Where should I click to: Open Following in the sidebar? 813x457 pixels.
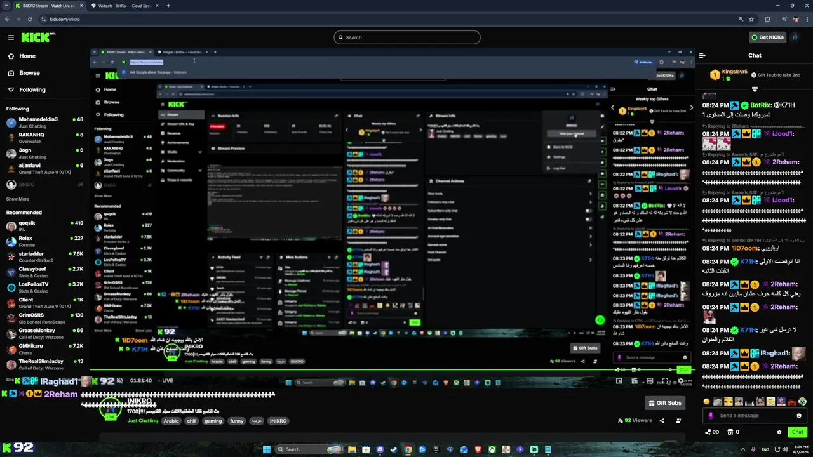[x=32, y=89]
